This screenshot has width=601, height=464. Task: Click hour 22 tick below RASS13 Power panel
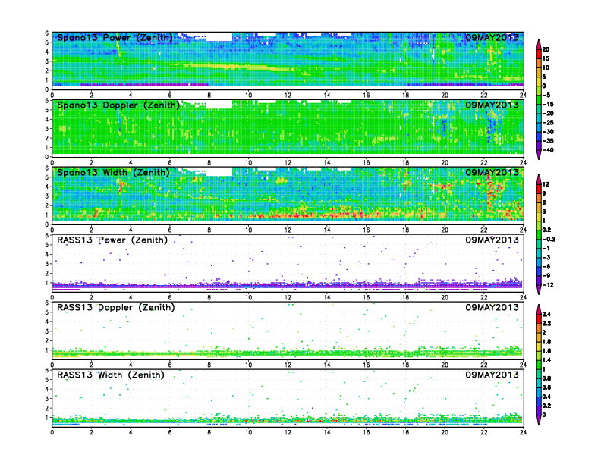coord(484,297)
